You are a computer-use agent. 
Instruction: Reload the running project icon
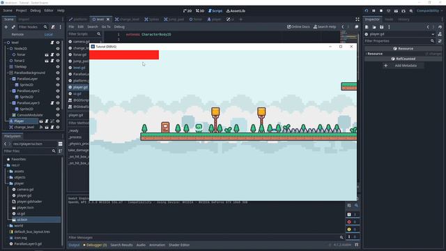click(367, 11)
